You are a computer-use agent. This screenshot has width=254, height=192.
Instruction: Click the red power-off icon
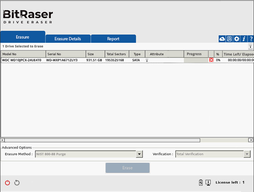tap(7, 183)
